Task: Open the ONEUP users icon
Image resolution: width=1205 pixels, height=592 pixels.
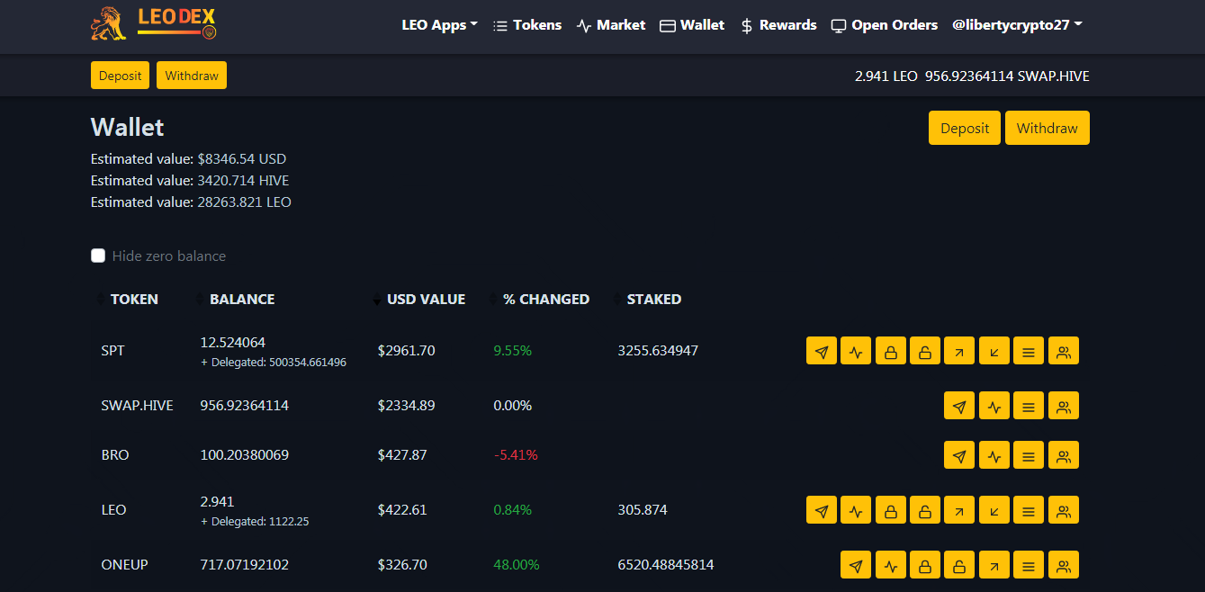Action: (1064, 565)
